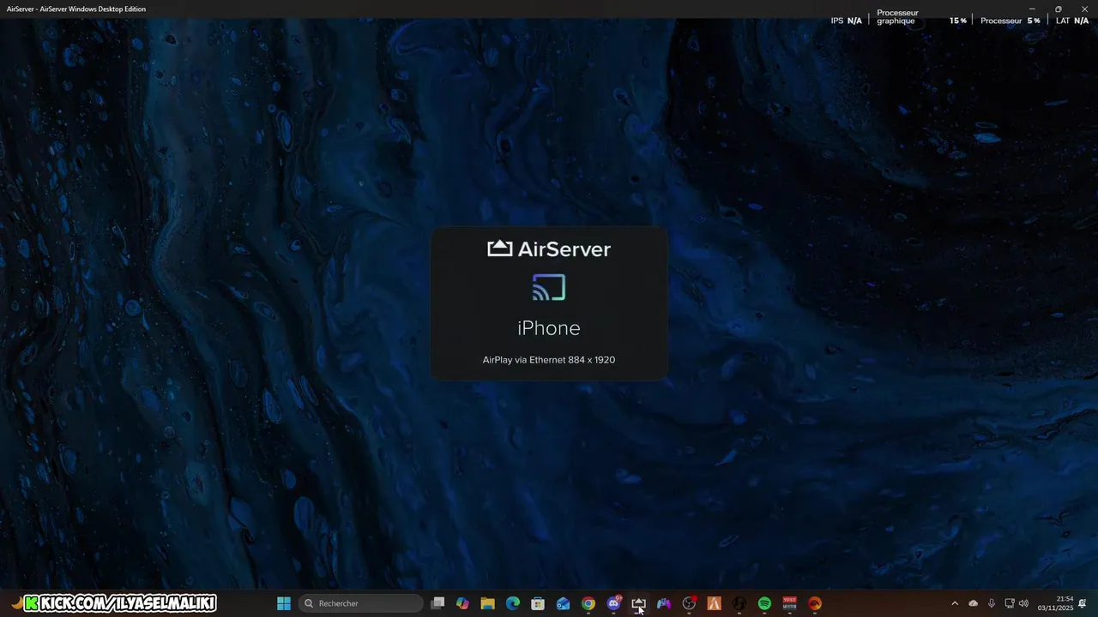Viewport: 1098px width, 617px height.
Task: Click the AirServer logo on the card
Action: point(549,249)
